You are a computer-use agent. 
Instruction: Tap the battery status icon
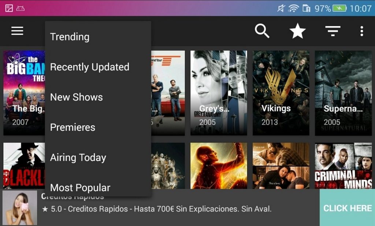click(339, 9)
